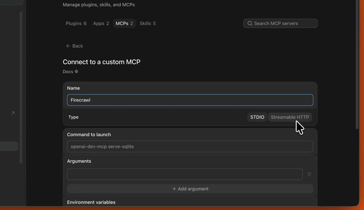Switch to the Plugins tab
The width and height of the screenshot is (364, 210).
click(76, 23)
